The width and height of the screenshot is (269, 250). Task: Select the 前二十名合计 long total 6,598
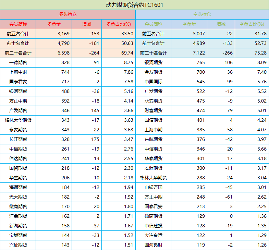63,53
